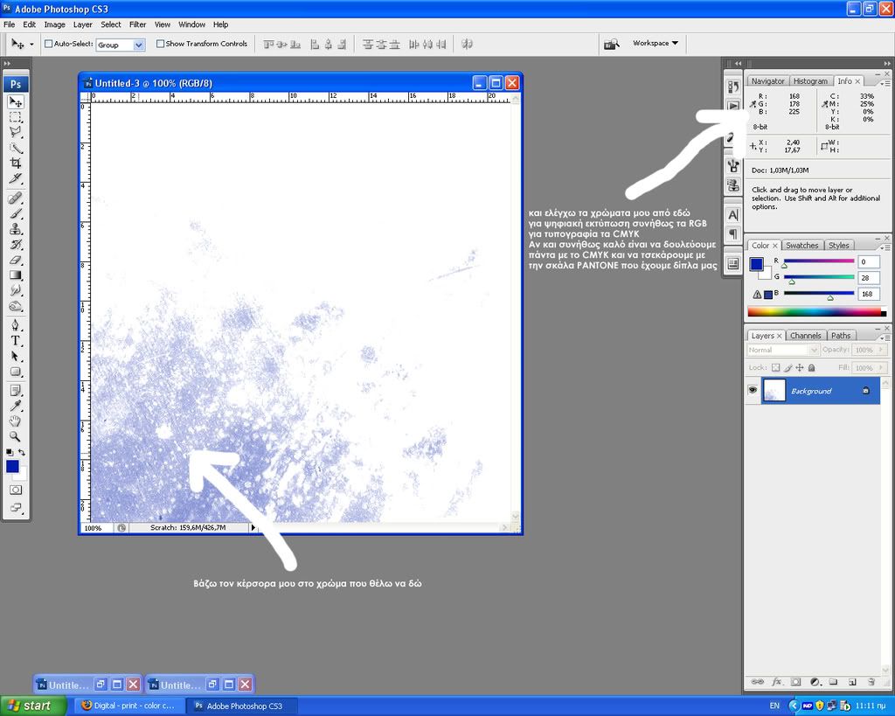Select the Horizontal Type tool
Screen dimensions: 895x716
[16, 341]
